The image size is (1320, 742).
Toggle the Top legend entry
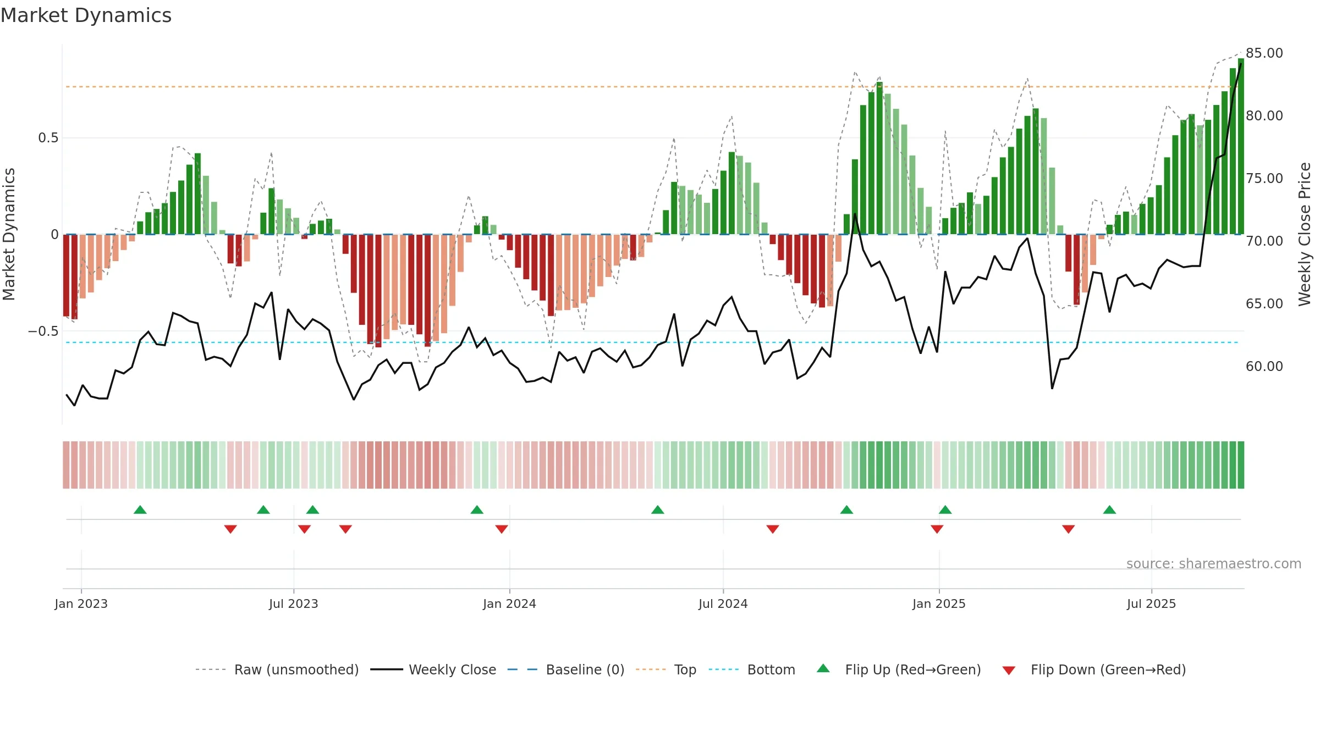[x=665, y=669]
